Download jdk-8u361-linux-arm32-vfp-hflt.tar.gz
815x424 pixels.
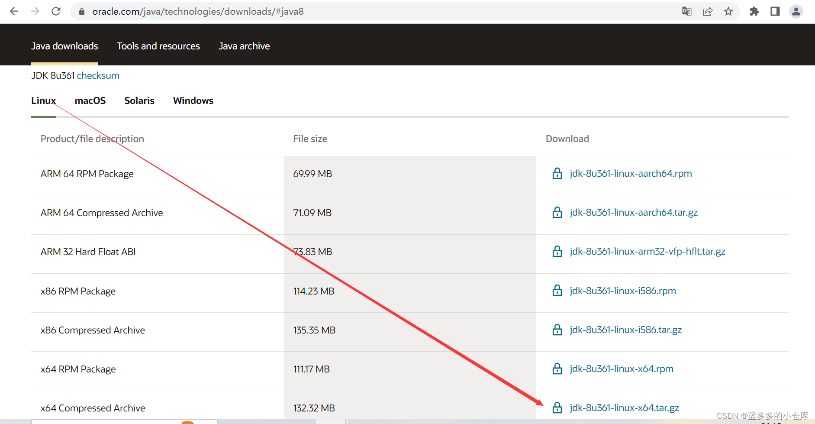pyautogui.click(x=647, y=251)
